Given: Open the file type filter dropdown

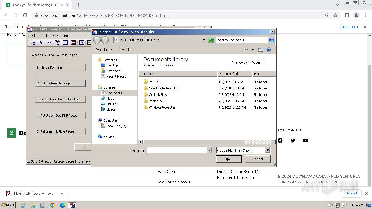Looking at the screenshot, I should click(x=268, y=150).
